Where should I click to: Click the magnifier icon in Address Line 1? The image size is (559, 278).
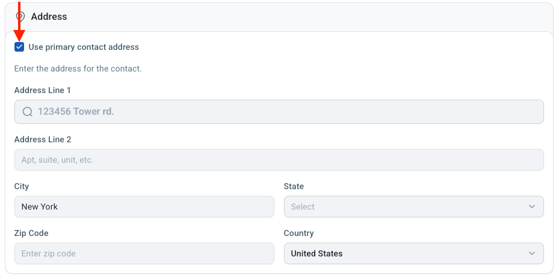click(x=27, y=112)
